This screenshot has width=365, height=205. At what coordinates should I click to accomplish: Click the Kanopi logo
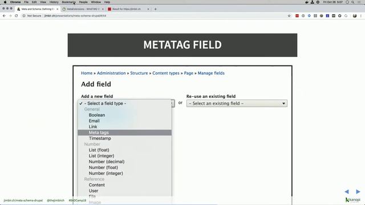pos(353,200)
